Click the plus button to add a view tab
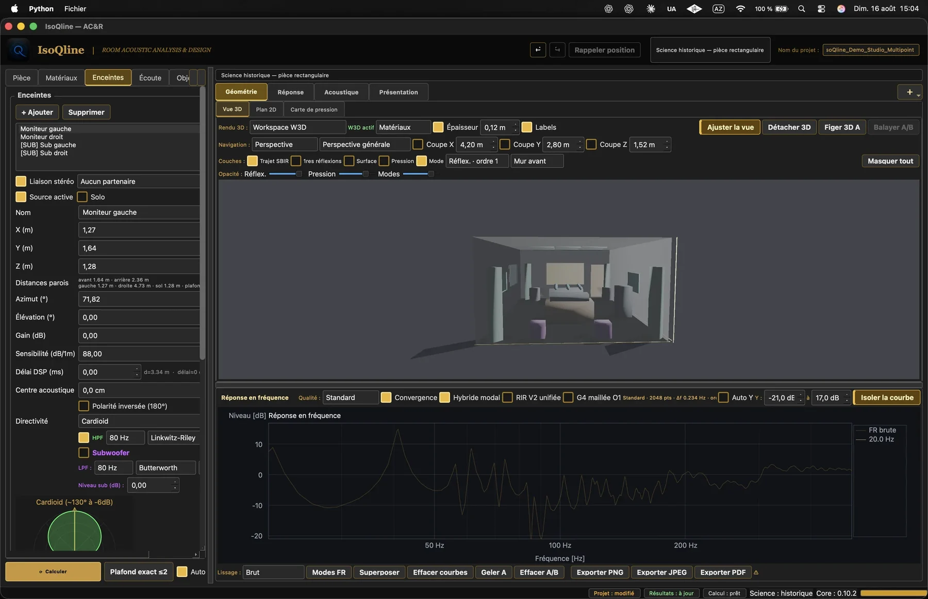928x599 pixels. (909, 92)
